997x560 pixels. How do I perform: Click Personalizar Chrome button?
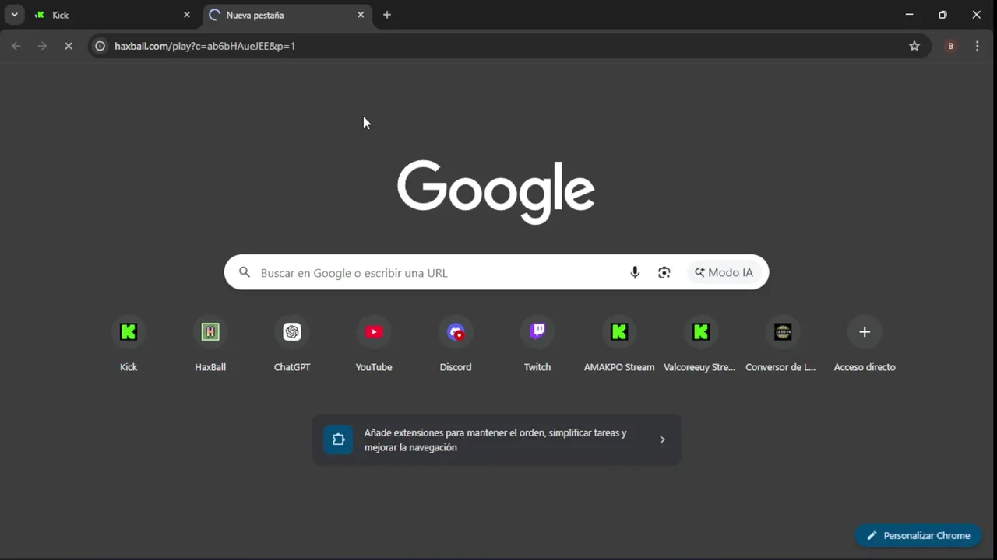coord(918,535)
